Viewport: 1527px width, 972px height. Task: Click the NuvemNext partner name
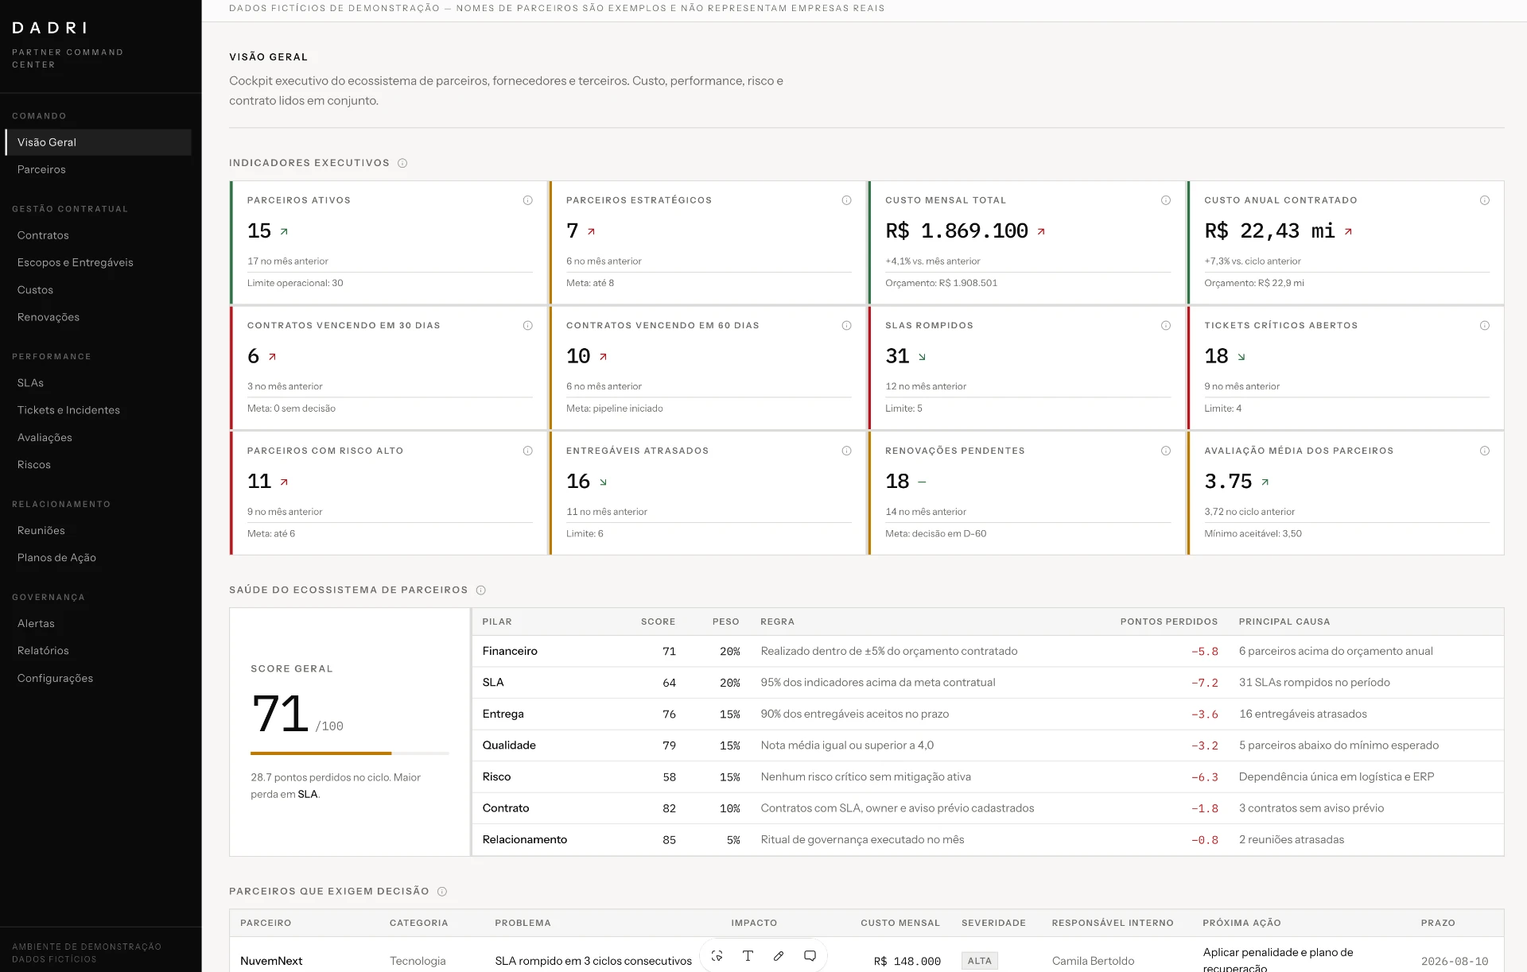(x=271, y=961)
